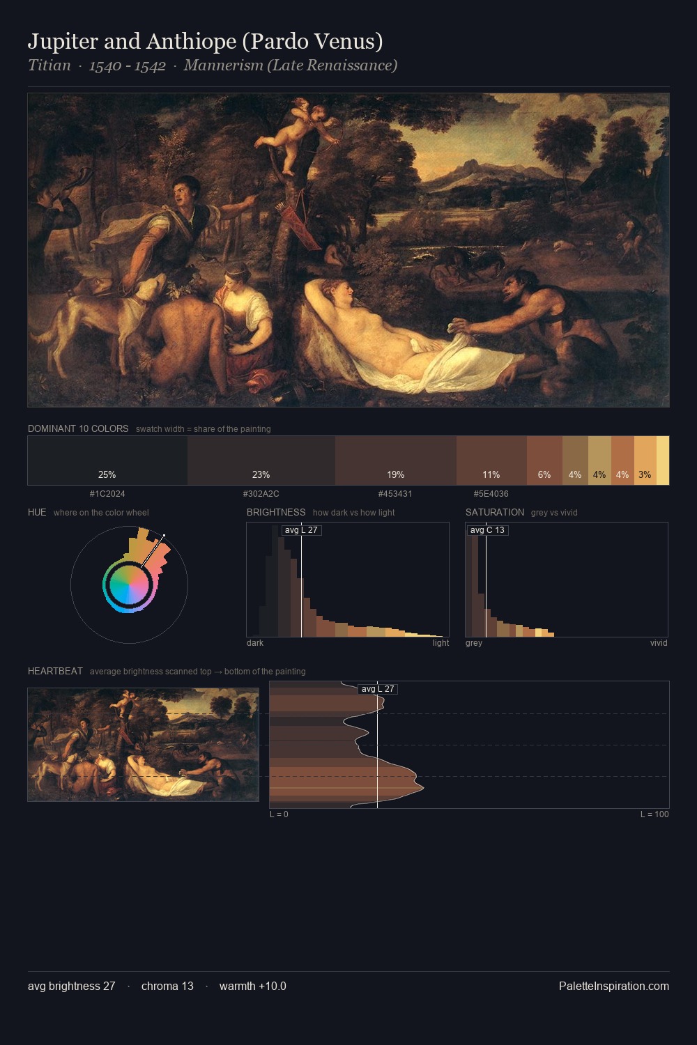Click the heartbeat brightness profile graph
This screenshot has height=1045, width=697.
[x=469, y=745]
